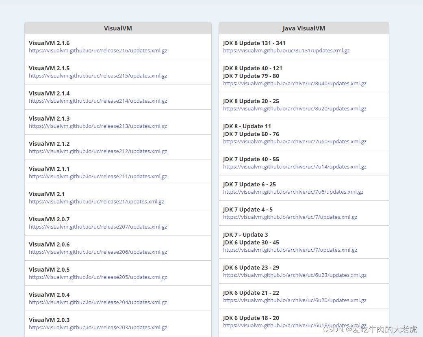This screenshot has height=337, width=423.
Task: Select the VisualVM 2.0.3 heading
Action: coord(49,320)
